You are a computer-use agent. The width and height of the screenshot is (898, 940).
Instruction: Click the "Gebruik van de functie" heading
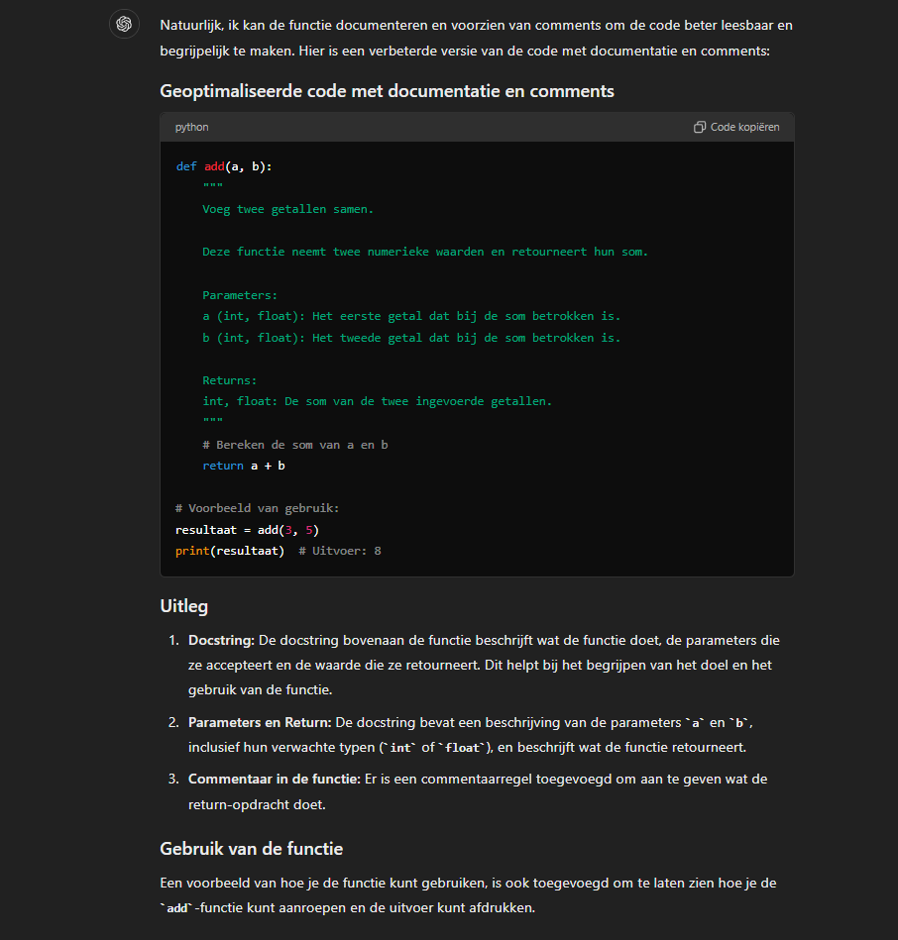[251, 849]
